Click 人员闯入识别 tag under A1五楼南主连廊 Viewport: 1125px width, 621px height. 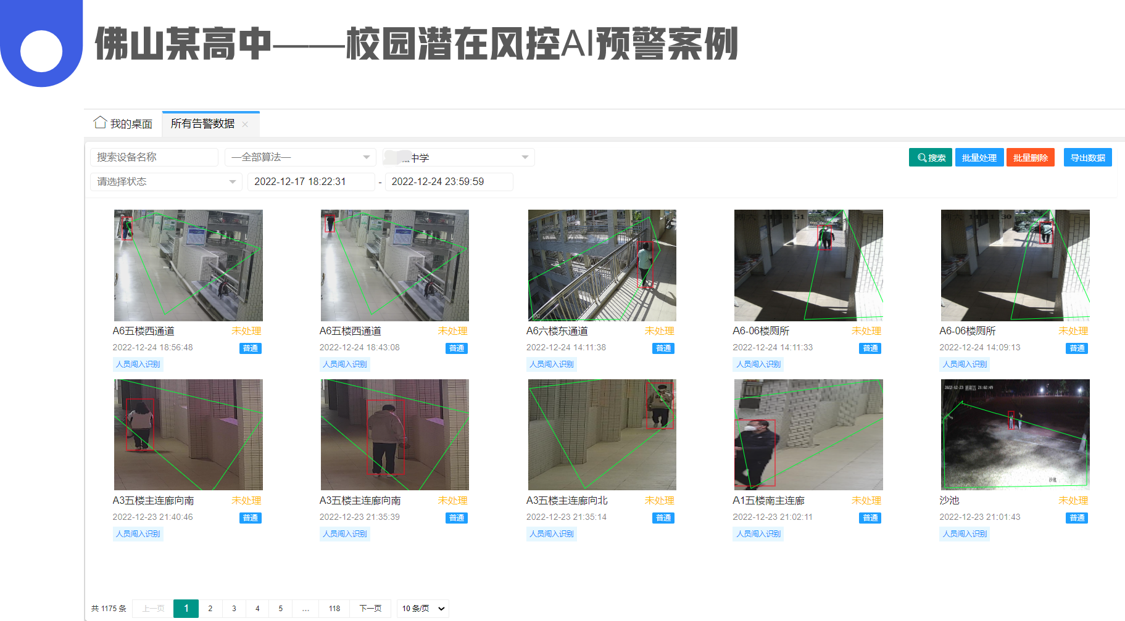tap(758, 534)
